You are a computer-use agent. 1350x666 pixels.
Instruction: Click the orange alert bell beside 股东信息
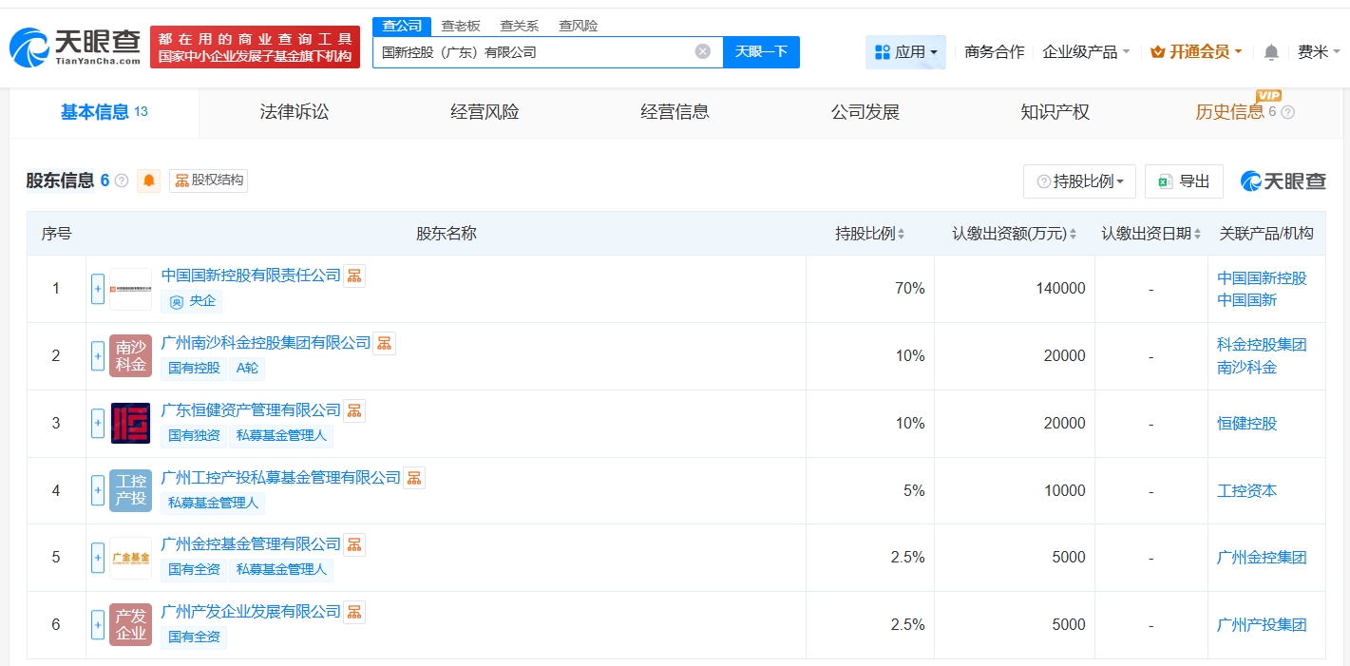point(149,181)
